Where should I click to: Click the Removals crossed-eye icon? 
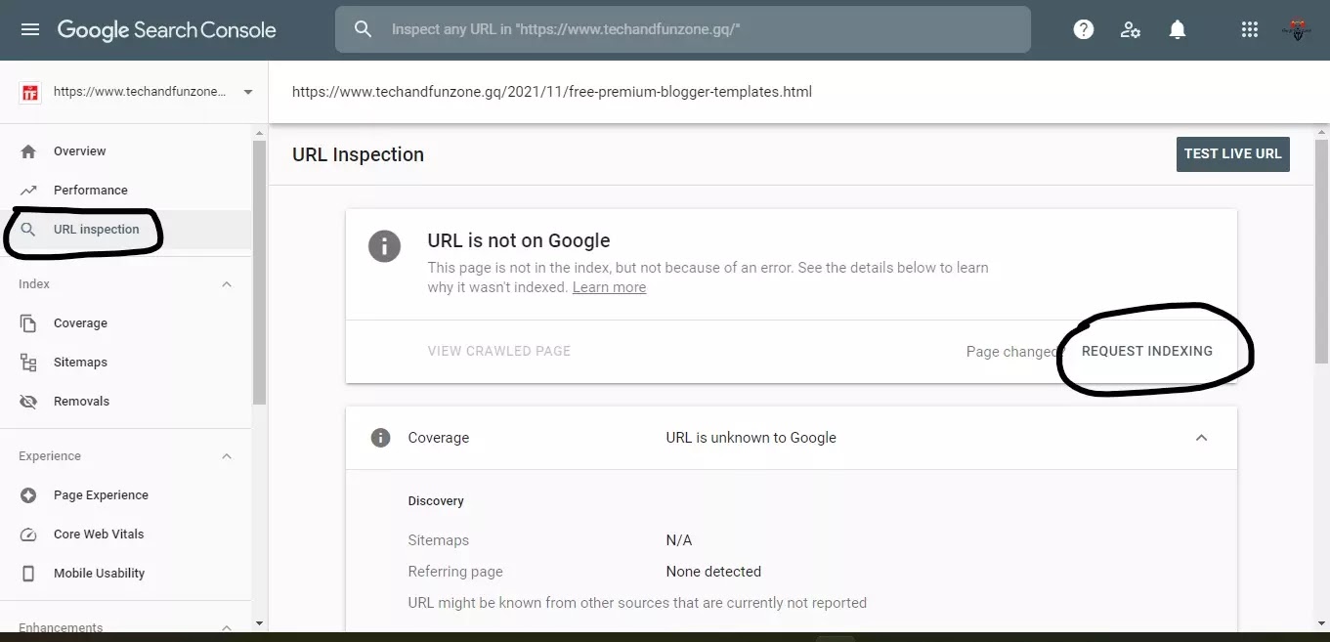(28, 402)
